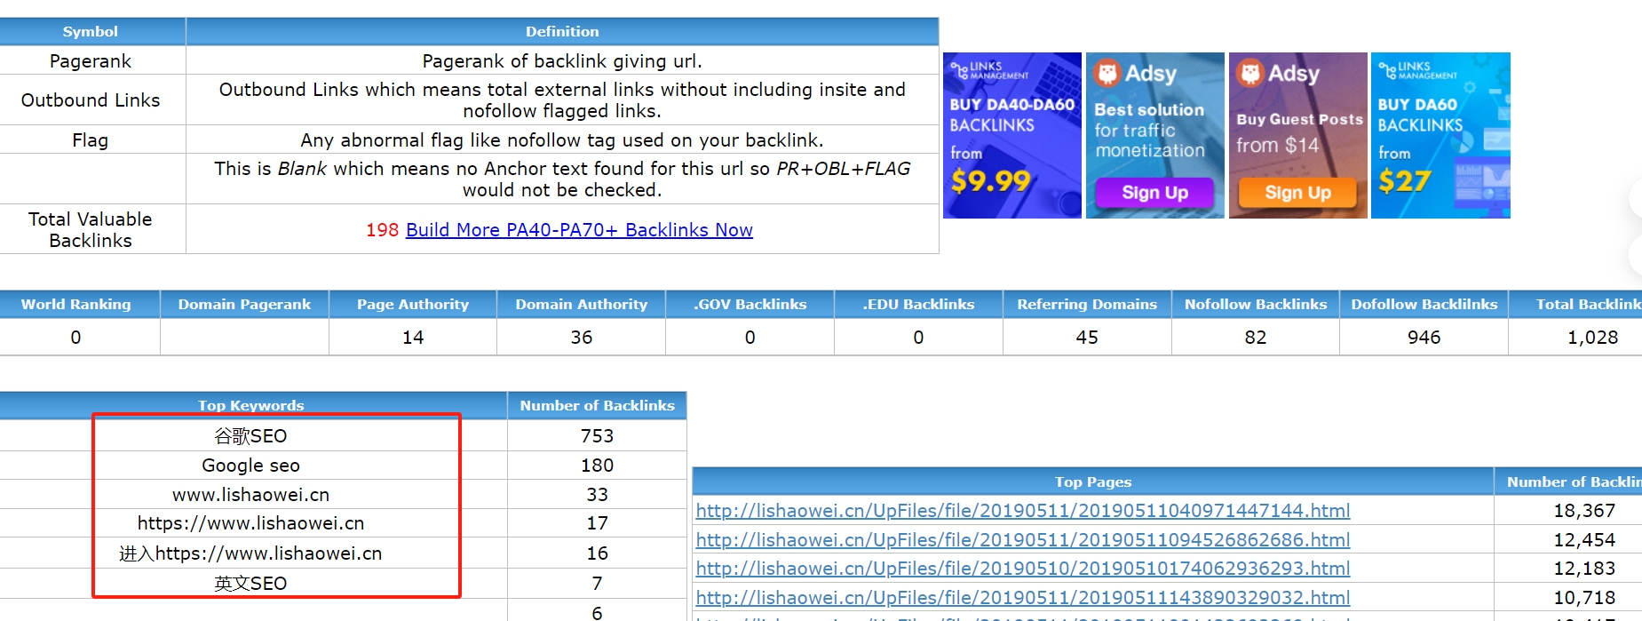Click the Top Pages table header
This screenshot has width=1642, height=621.
(1092, 482)
